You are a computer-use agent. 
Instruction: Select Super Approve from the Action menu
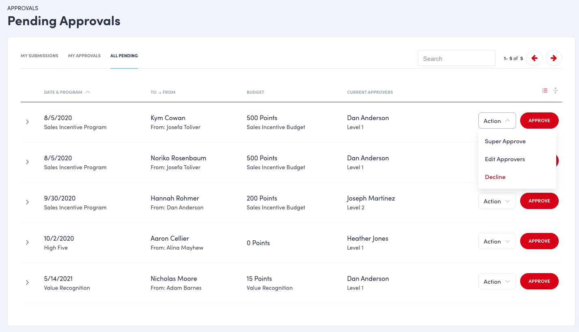[505, 141]
